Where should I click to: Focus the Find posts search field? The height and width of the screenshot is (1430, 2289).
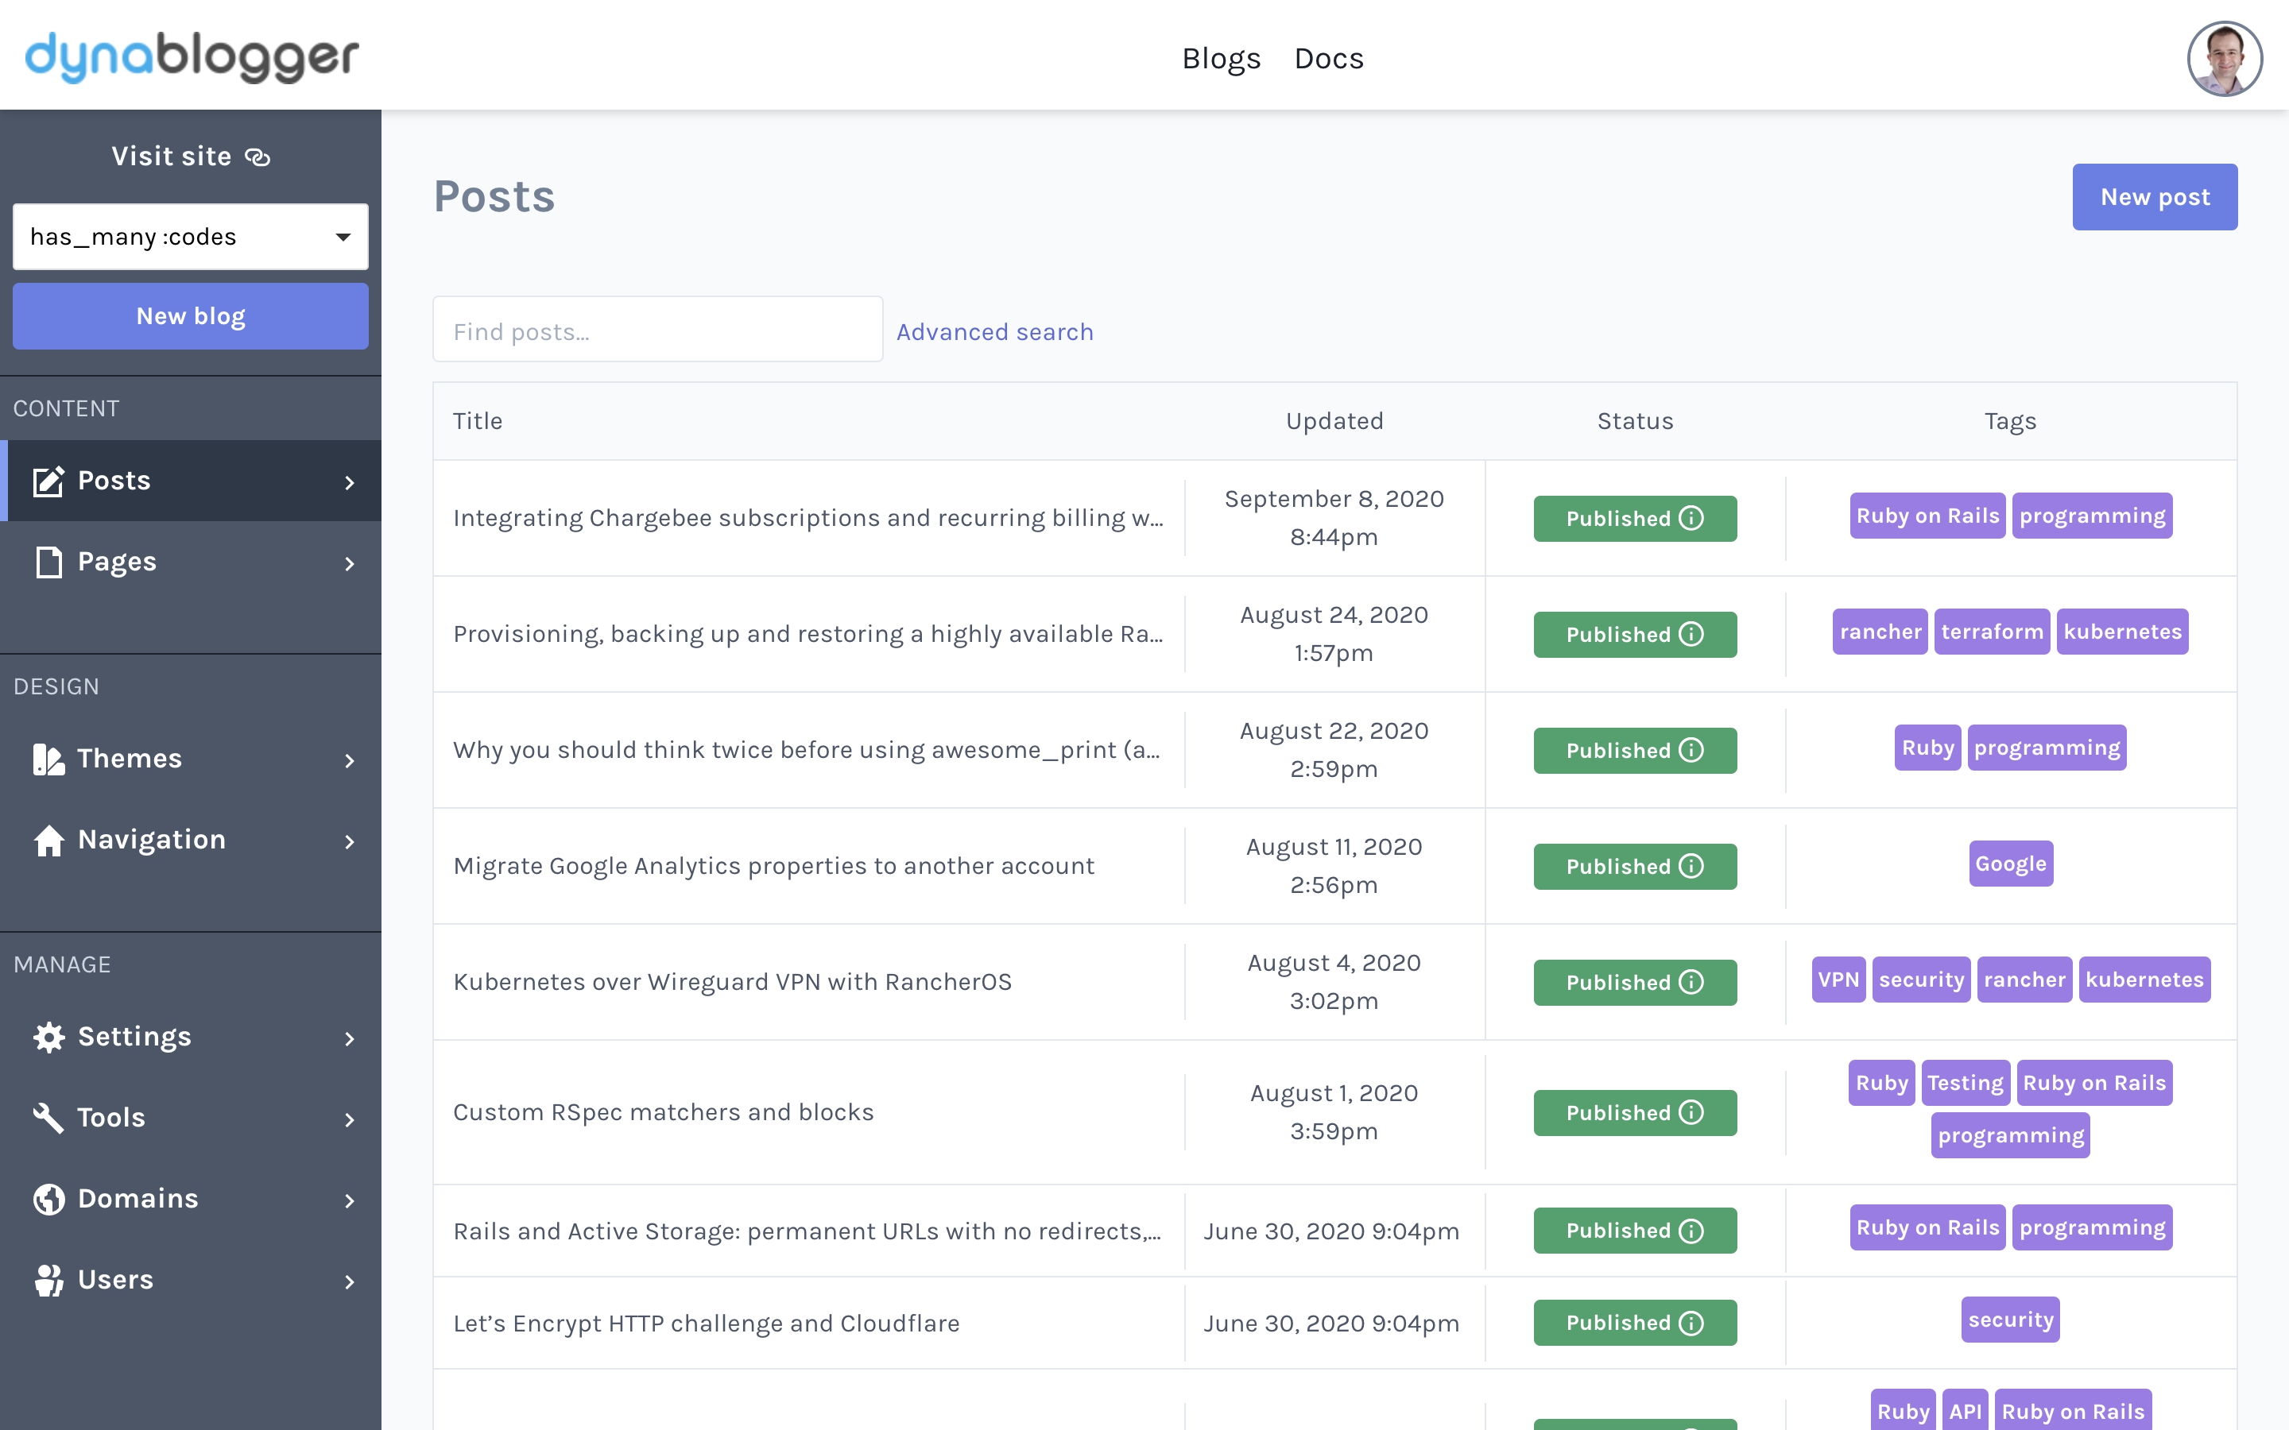point(657,330)
